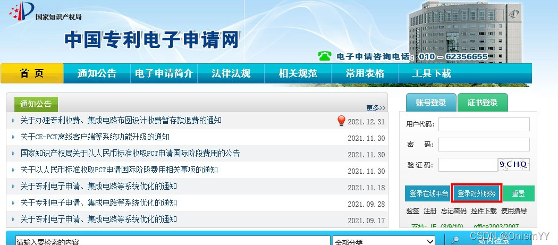This screenshot has height=245, width=558.
Task: Click the 登录在线平台 button
Action: click(428, 194)
